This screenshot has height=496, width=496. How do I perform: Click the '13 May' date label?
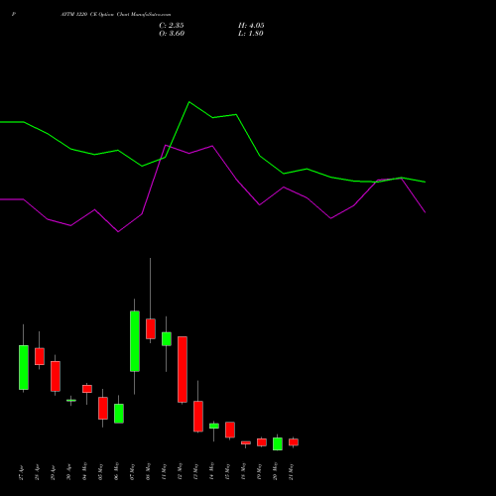[196, 471]
